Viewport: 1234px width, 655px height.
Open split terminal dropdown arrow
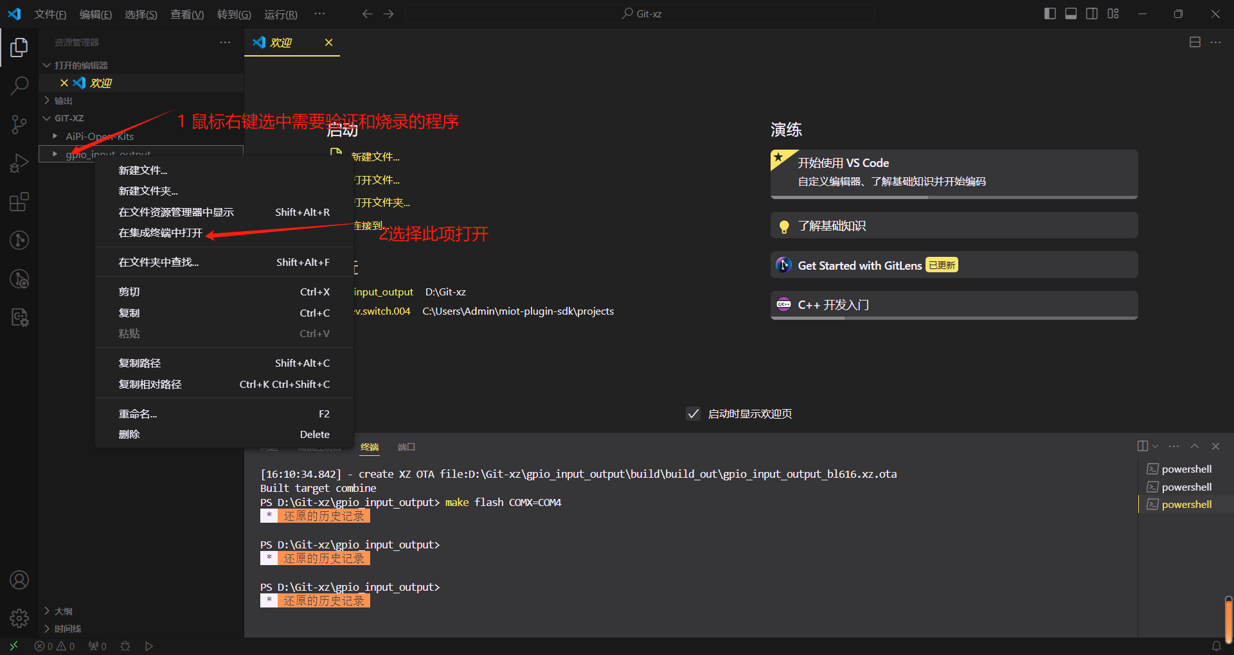point(1156,446)
